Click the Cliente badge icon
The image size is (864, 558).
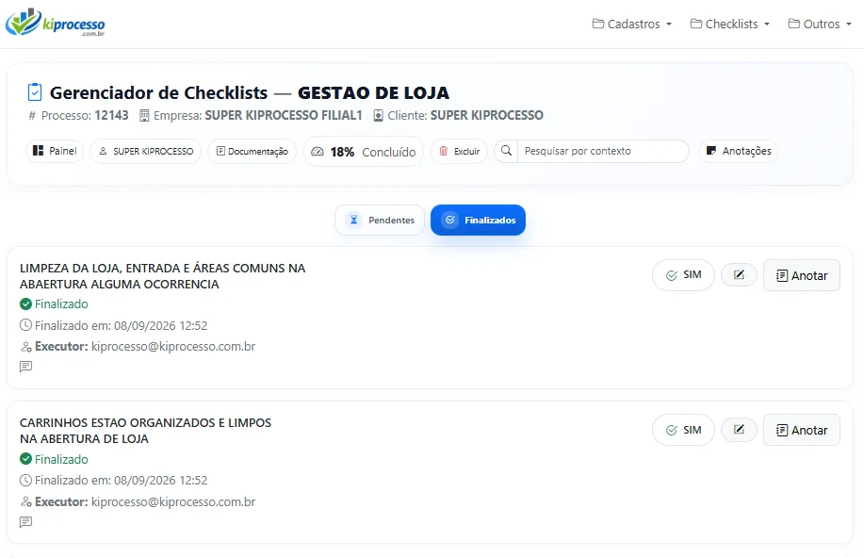tap(378, 115)
